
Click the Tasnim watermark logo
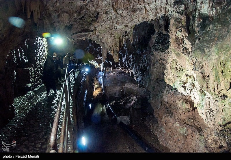click(9, 146)
